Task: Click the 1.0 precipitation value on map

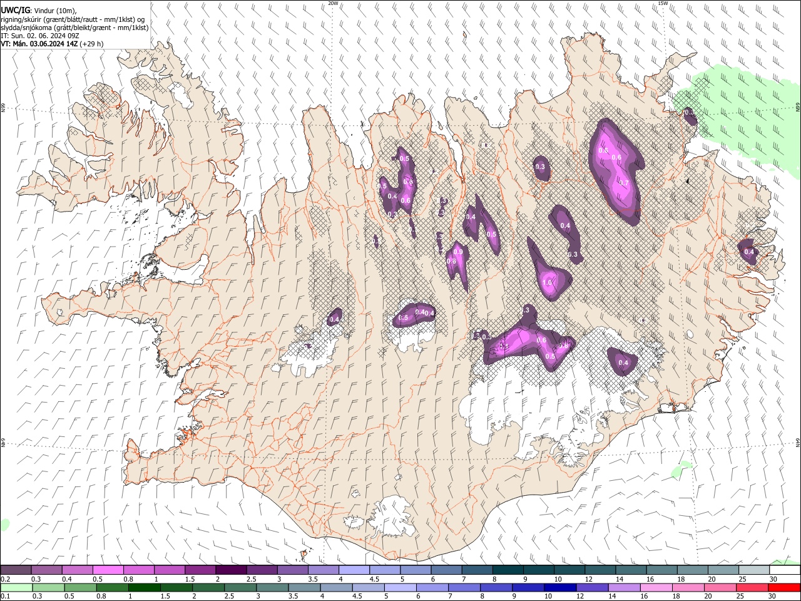Action: [548, 283]
